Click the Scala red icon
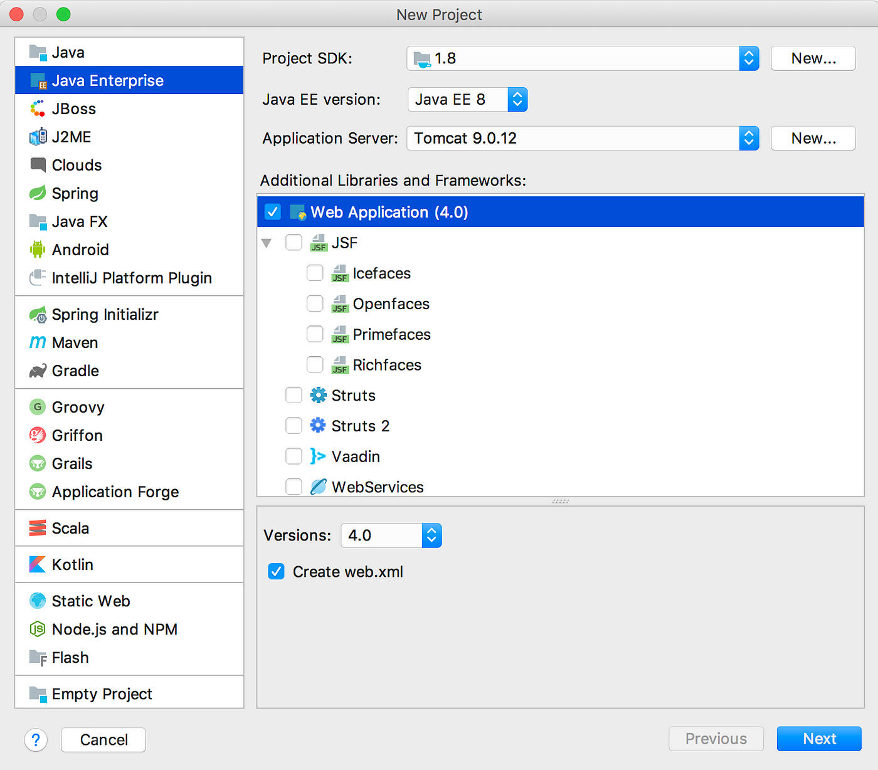878x770 pixels. click(x=38, y=529)
